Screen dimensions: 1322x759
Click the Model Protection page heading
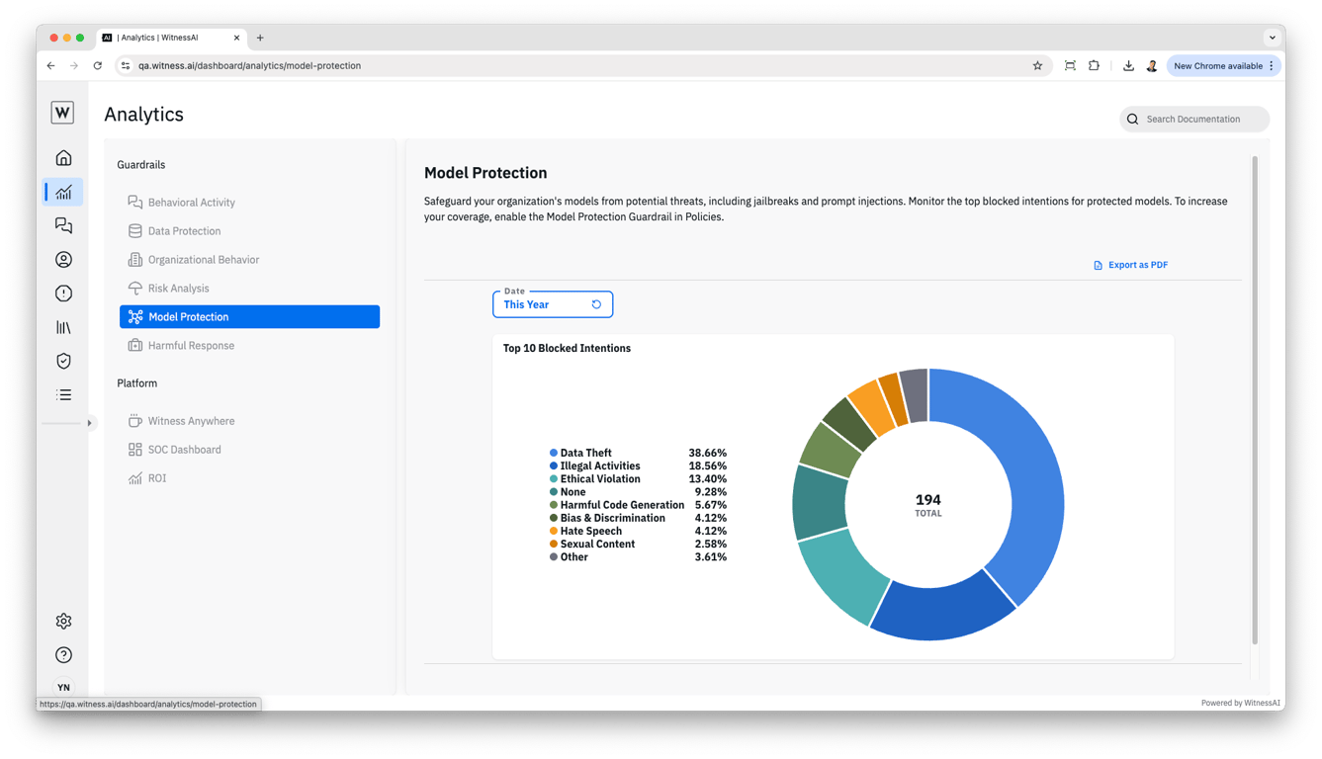click(485, 173)
